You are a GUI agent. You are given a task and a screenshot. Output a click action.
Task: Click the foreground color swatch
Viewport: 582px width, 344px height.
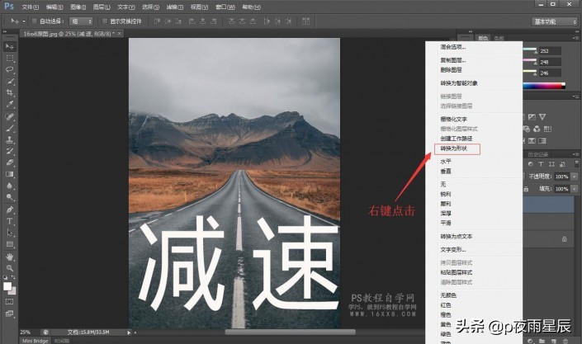point(7,286)
